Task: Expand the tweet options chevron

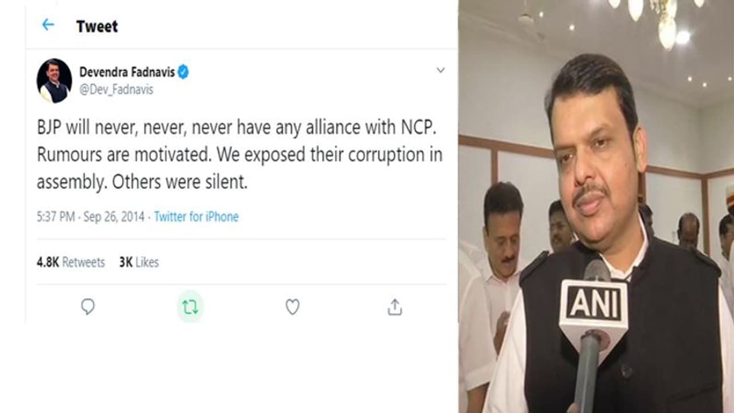Action: (x=440, y=71)
